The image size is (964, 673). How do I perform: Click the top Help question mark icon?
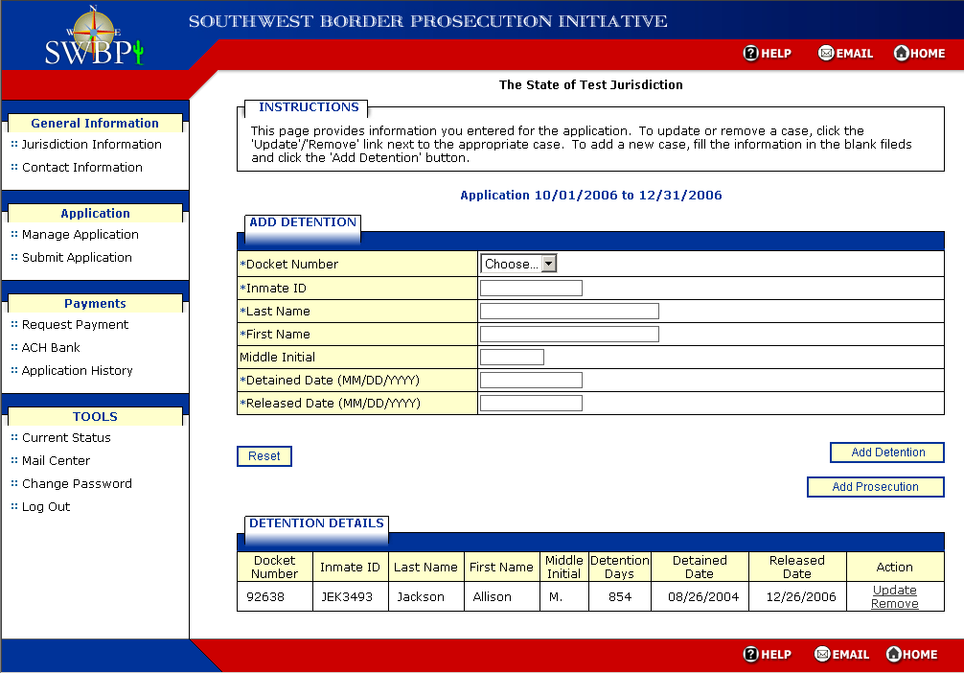tap(751, 54)
